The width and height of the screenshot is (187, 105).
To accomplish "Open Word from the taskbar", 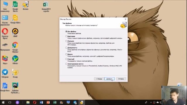I will [41, 102].
